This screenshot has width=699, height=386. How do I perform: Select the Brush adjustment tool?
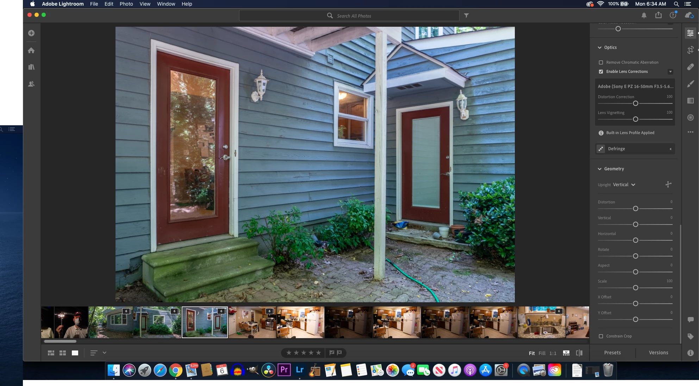pyautogui.click(x=690, y=84)
